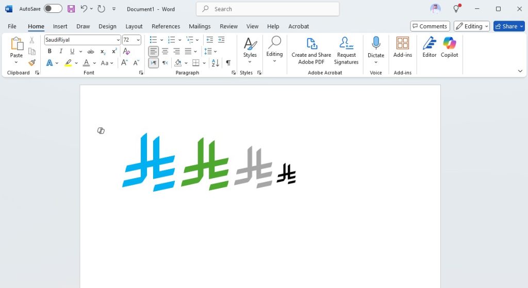Toggle left-to-right text direction
Screen dimensions: 528x288
click(153, 63)
